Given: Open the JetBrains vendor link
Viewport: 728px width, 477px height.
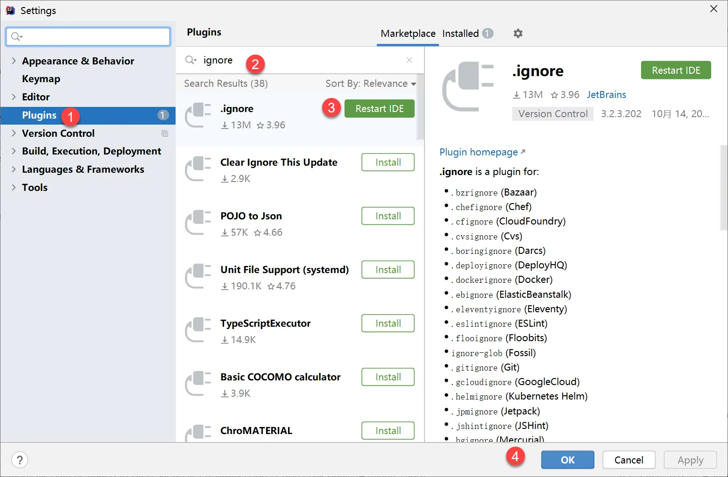Looking at the screenshot, I should [606, 95].
